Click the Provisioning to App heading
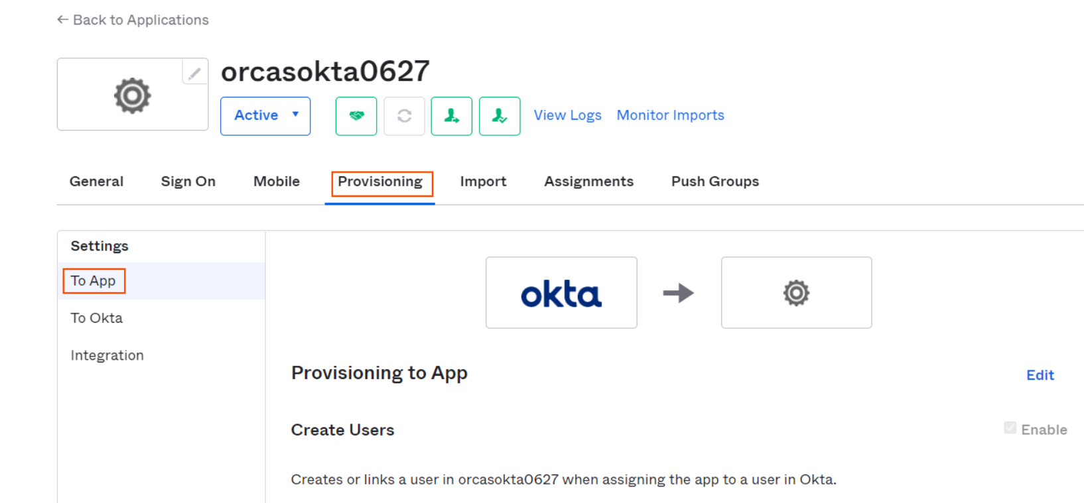 click(x=379, y=373)
